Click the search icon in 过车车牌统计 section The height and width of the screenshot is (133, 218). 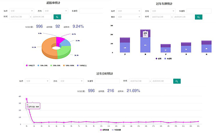click(x=199, y=17)
